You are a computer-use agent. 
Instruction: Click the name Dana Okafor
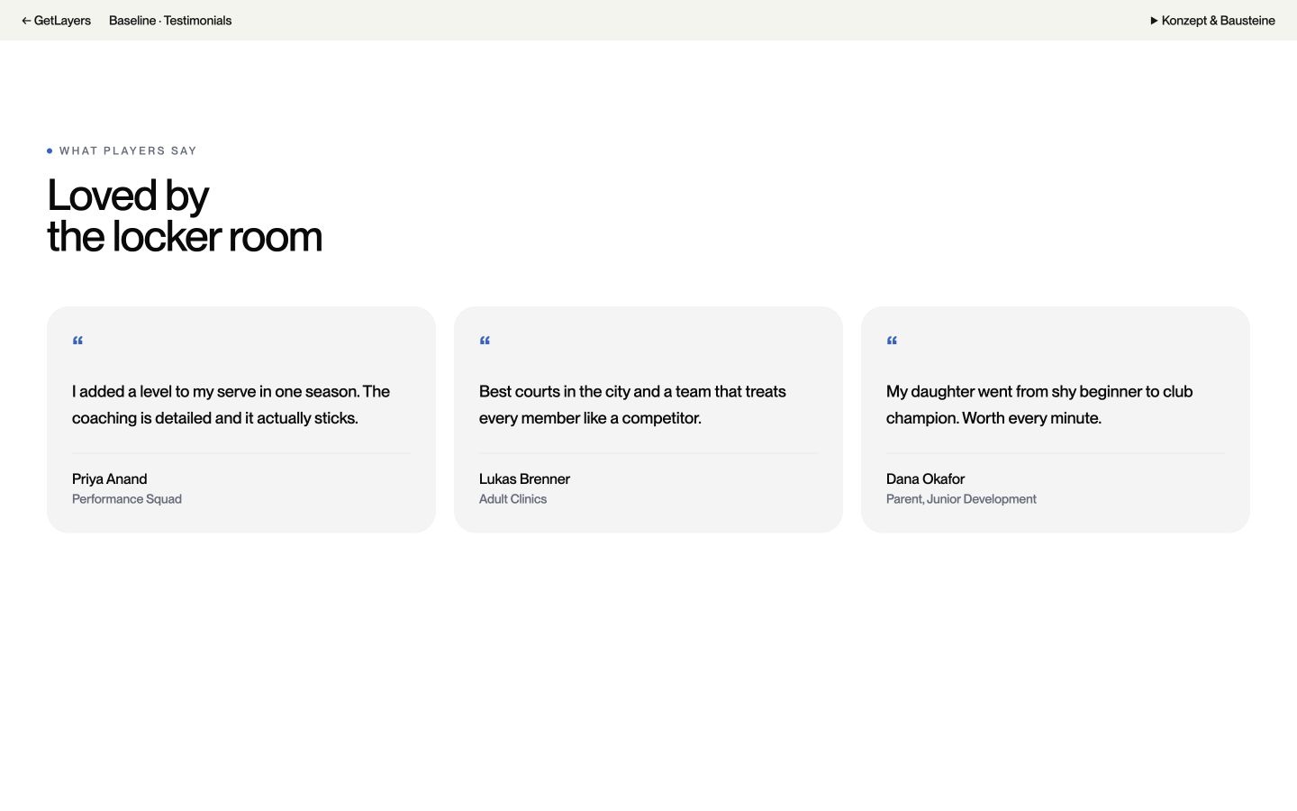pyautogui.click(x=925, y=478)
